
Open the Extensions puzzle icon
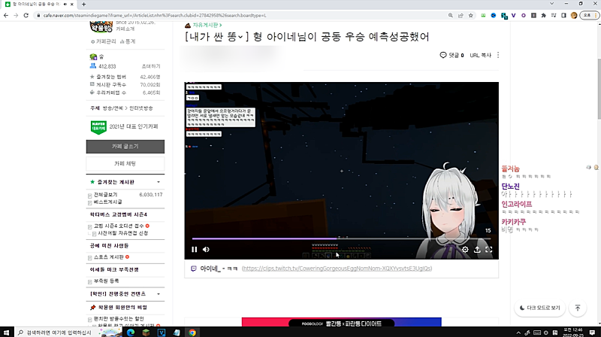[543, 15]
